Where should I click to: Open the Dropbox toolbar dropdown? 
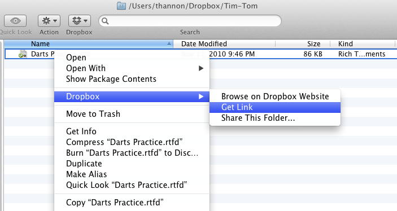[x=80, y=21]
